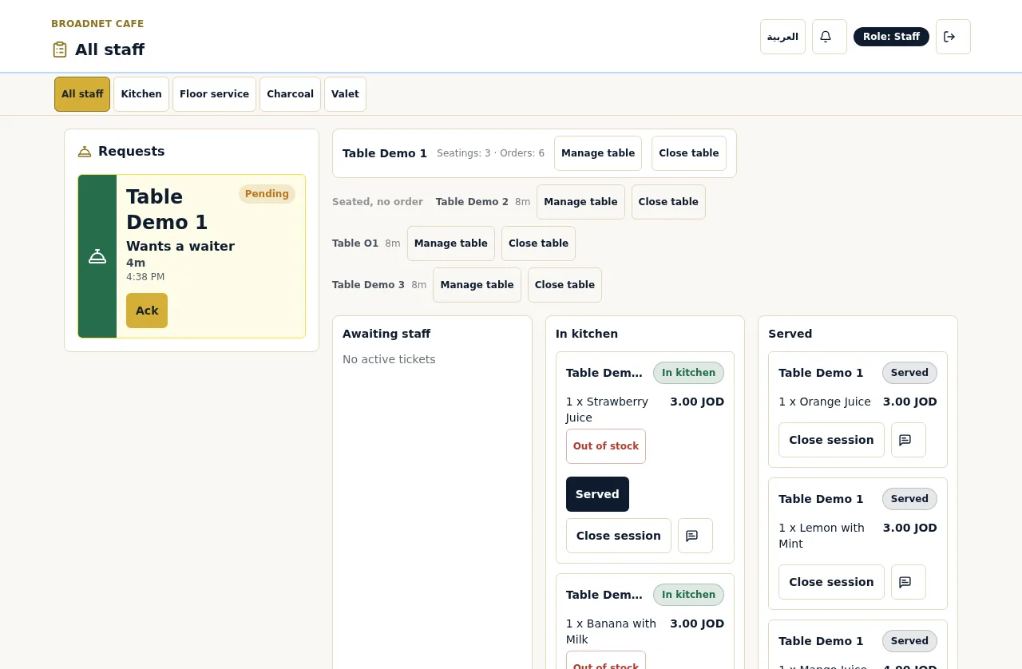Click the sign-out icon button

[953, 37]
